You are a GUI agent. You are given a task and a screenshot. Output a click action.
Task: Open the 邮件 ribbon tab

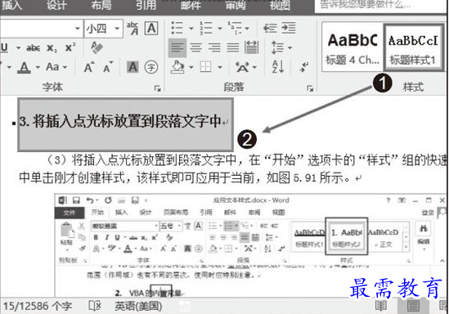coord(191,5)
